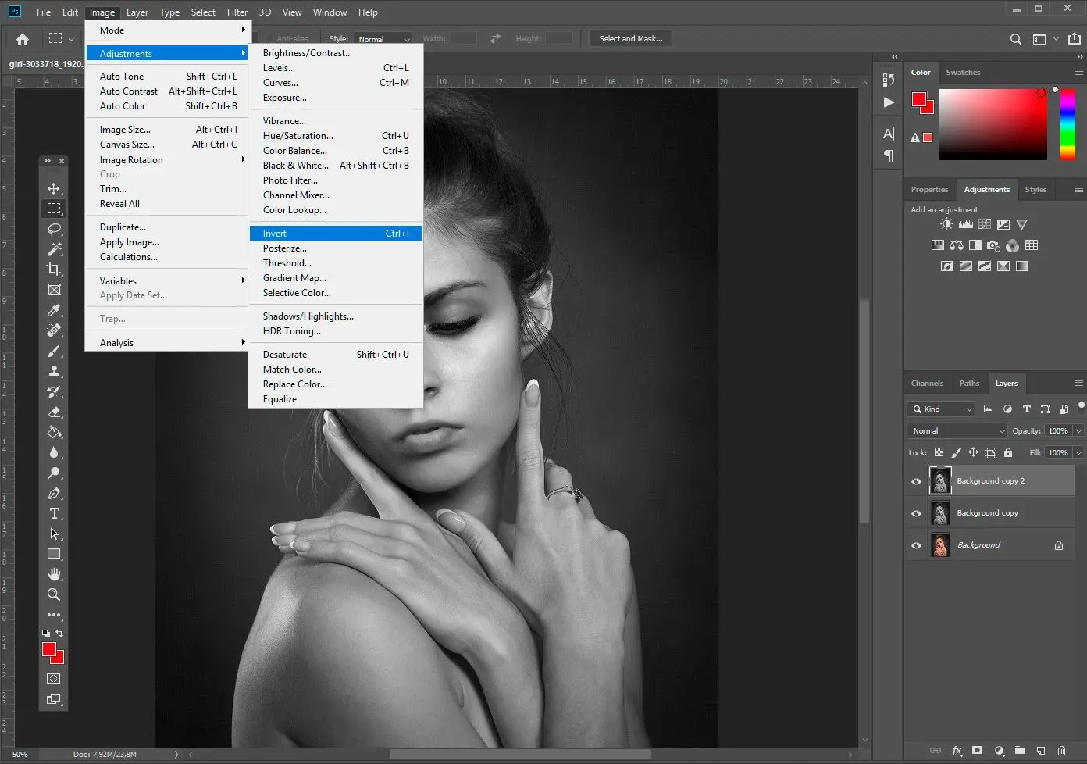This screenshot has width=1087, height=764.
Task: Open the layer blending mode dropdown
Action: coord(956,430)
